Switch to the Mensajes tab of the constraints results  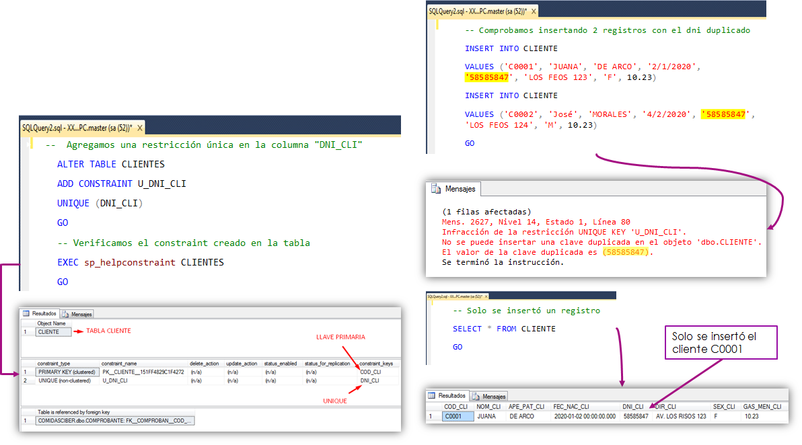point(79,315)
